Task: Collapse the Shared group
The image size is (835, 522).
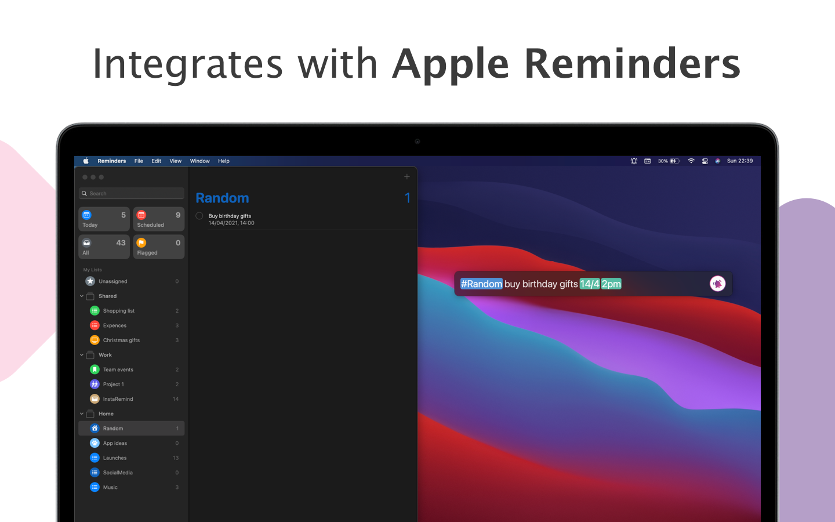Action: tap(82, 296)
